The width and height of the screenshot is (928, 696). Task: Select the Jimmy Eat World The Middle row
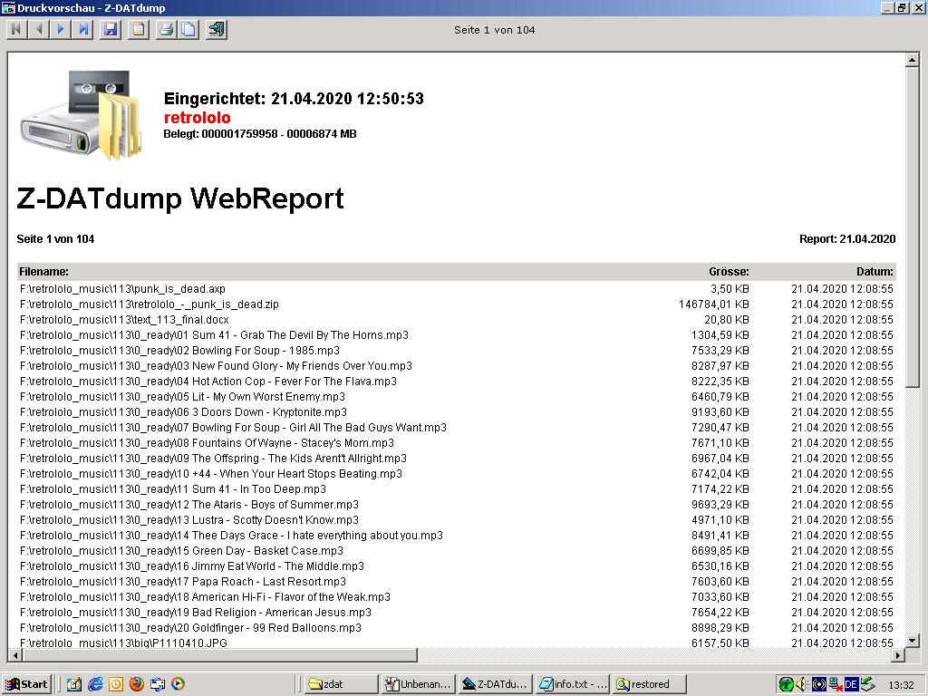click(457, 565)
